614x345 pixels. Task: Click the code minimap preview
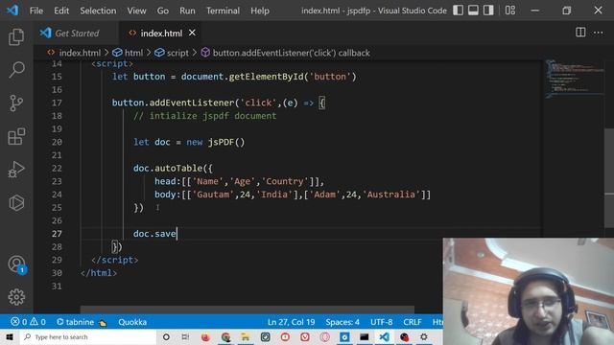pos(574,79)
